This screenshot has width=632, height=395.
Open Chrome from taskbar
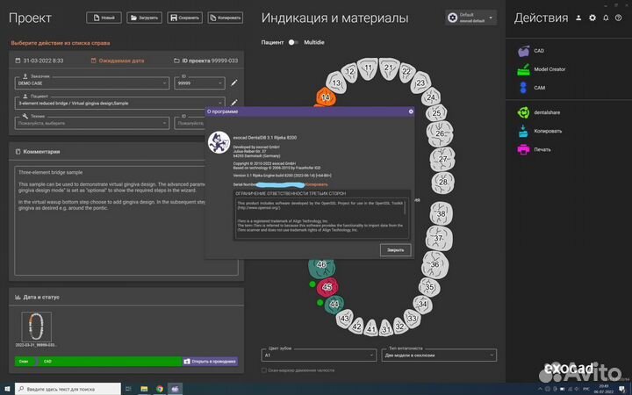coord(160,389)
